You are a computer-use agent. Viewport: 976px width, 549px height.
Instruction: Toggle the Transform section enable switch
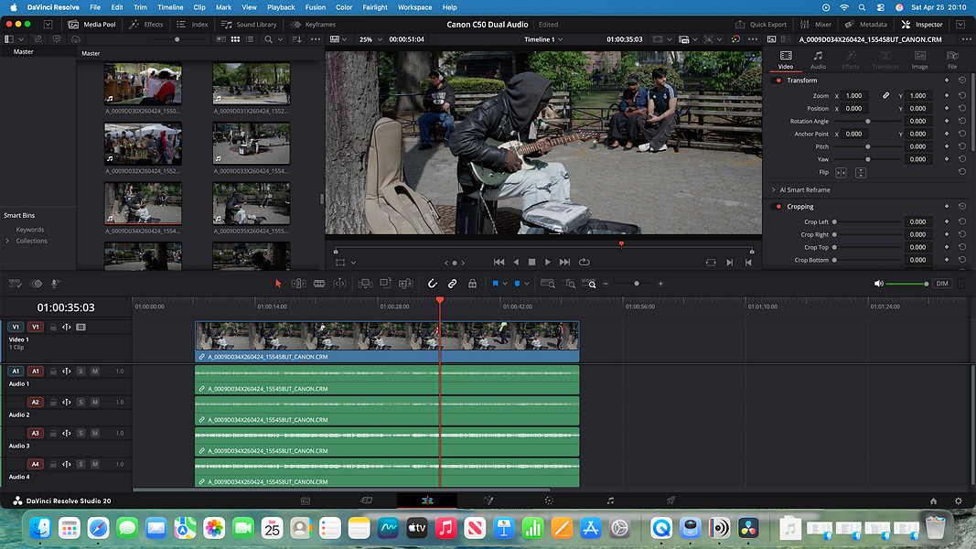[x=778, y=81]
